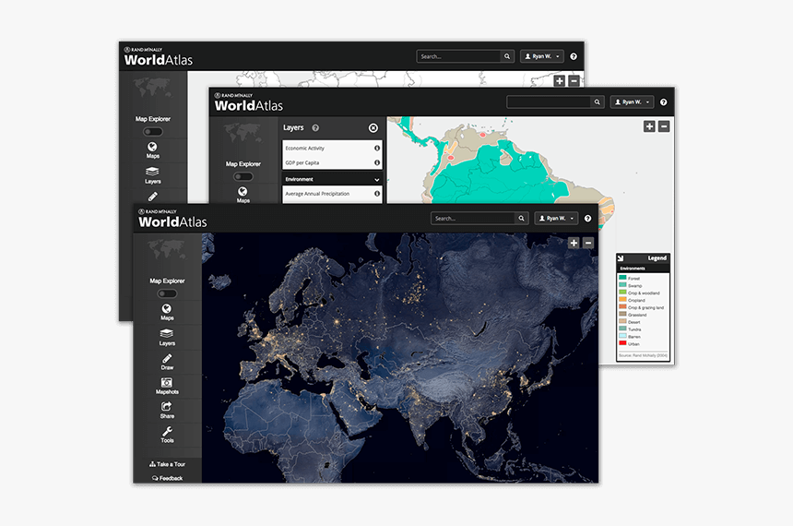Show info for Average Annual Precipitation layer

tap(377, 194)
